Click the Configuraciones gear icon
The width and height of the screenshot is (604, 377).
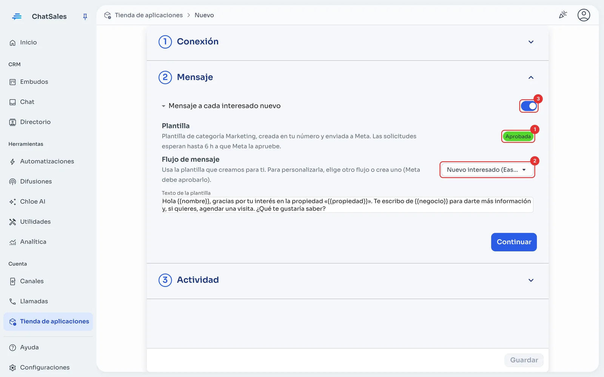pos(12,368)
